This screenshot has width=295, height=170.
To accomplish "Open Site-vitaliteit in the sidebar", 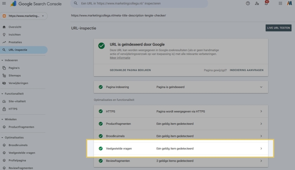I will pyautogui.click(x=17, y=101).
